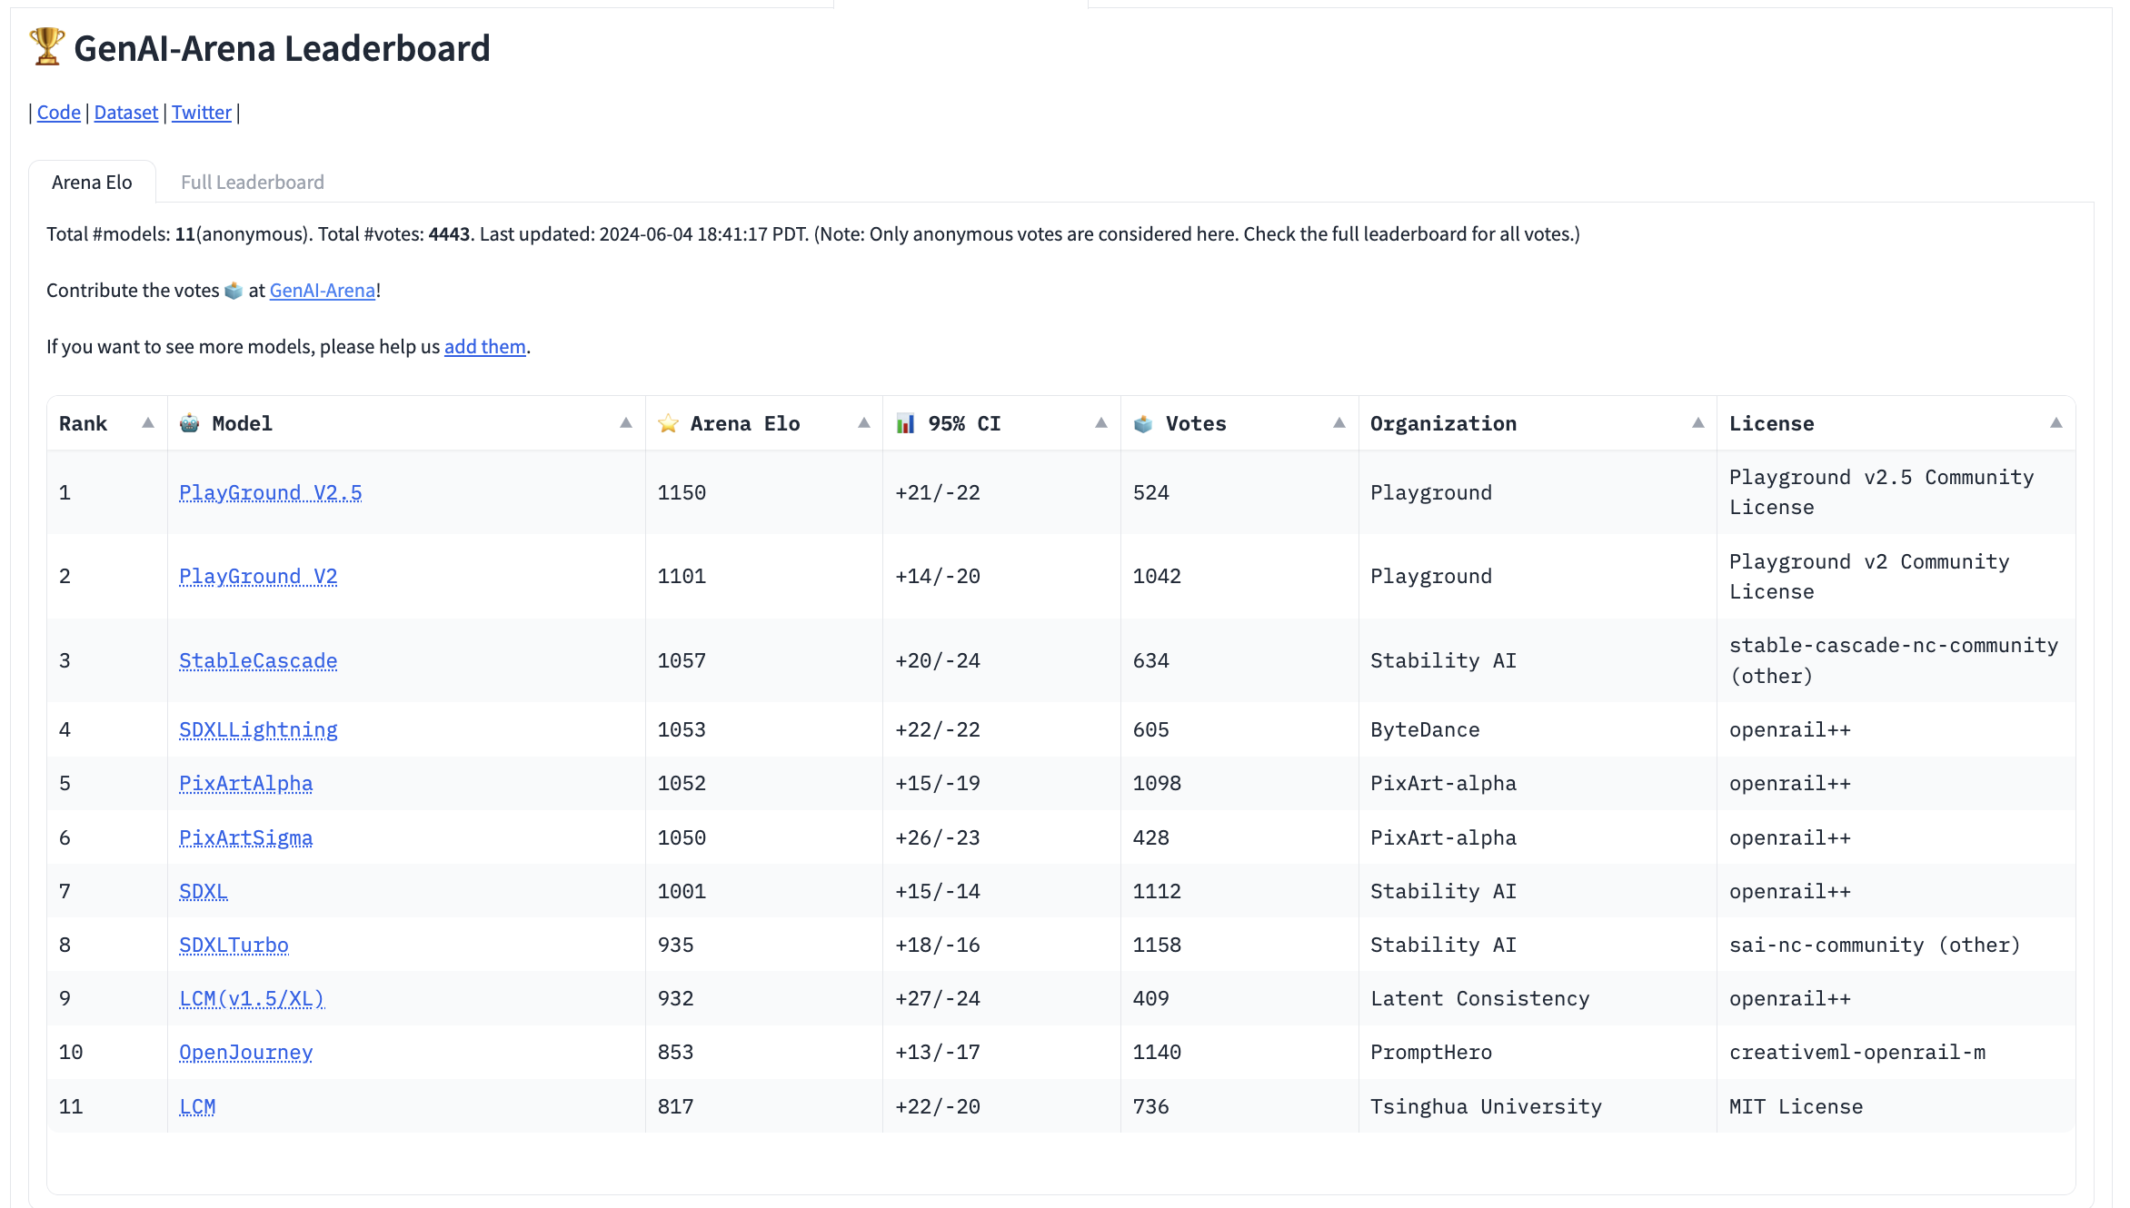Viewport: 2130px width, 1208px height.
Task: Open the PixArtSigma model link
Action: point(246,837)
